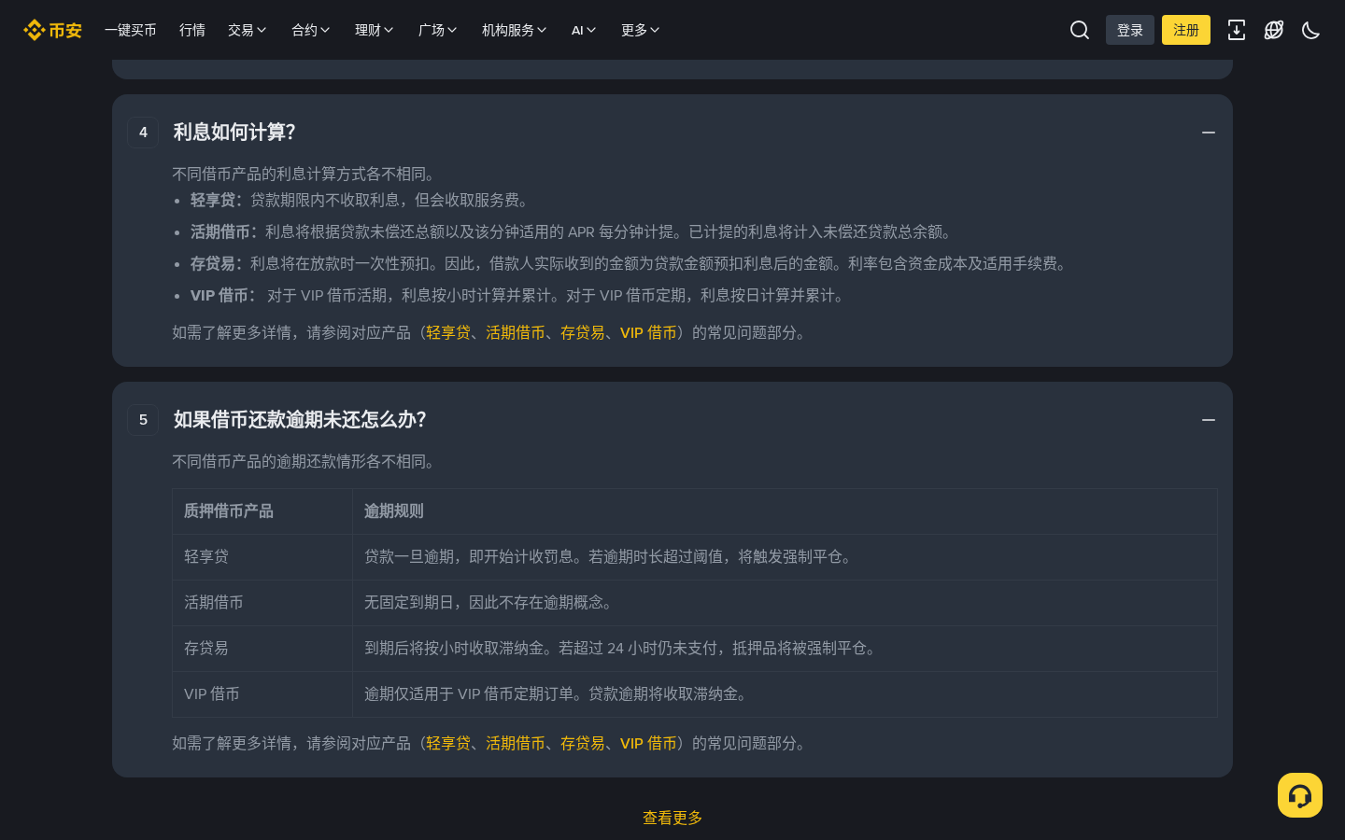Open the language globe icon
The image size is (1345, 840).
point(1274,30)
